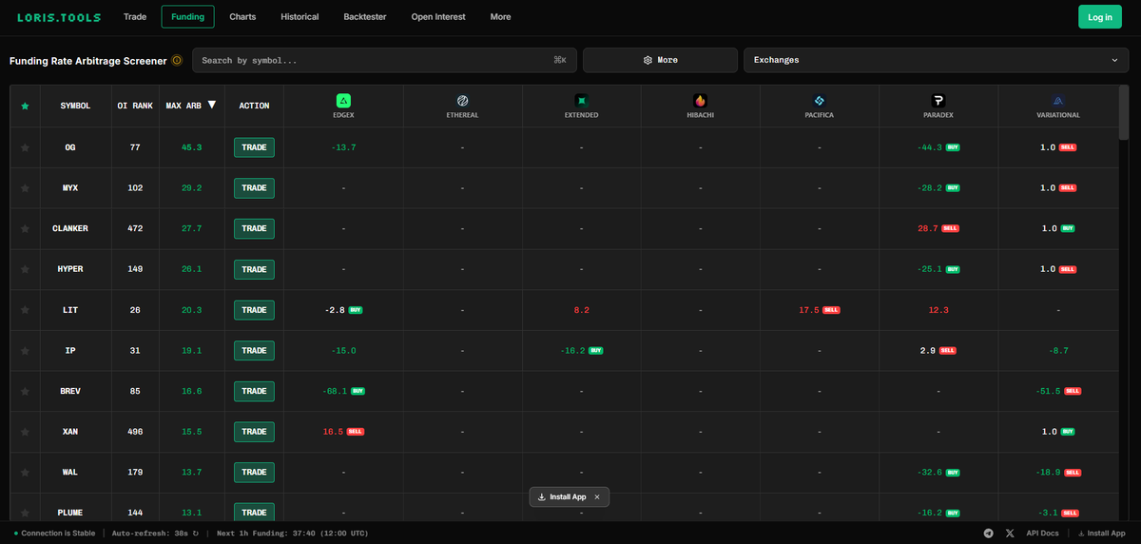Screen dimensions: 1141x544
Task: Click the info icon beside Funding Rate Arbitrage Screener
Action: [x=177, y=60]
